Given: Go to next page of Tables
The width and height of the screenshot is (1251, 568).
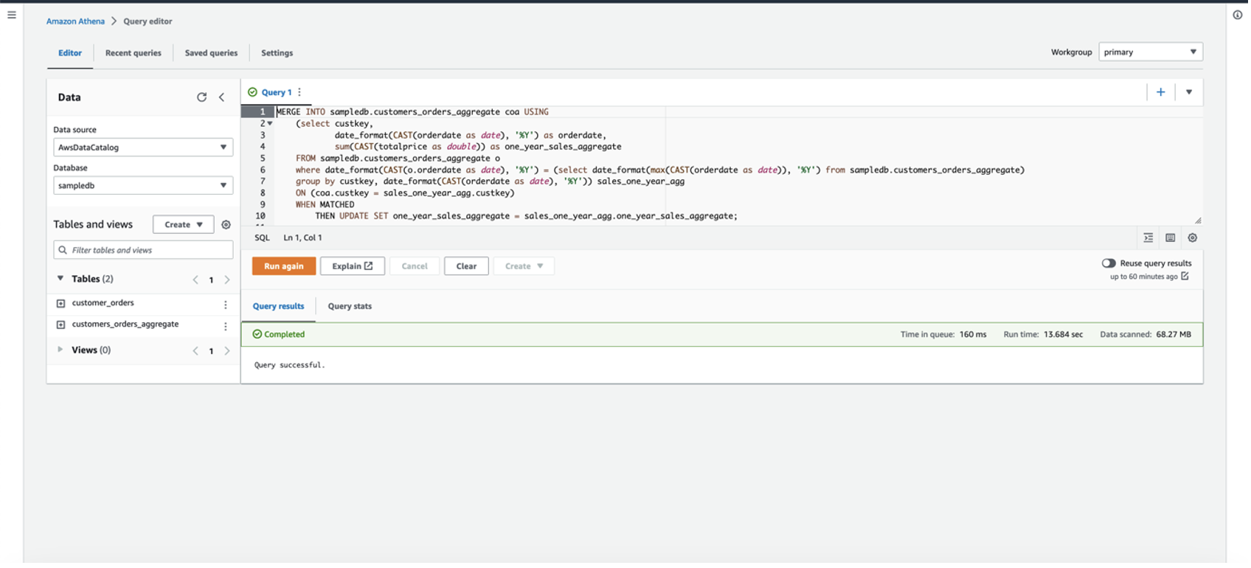Looking at the screenshot, I should (227, 280).
